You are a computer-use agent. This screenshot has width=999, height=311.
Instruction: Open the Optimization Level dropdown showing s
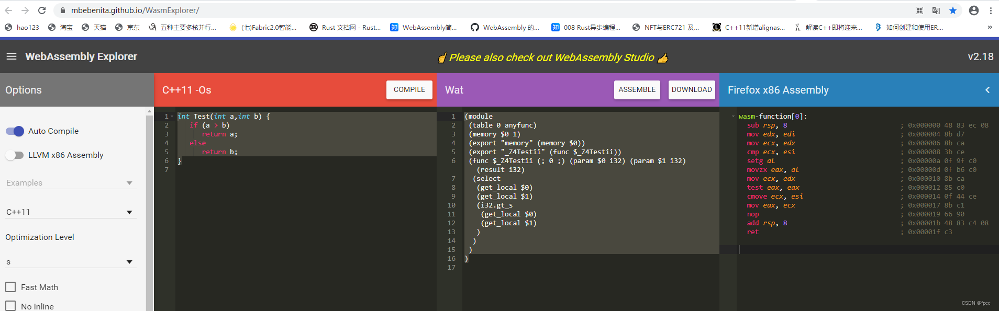tap(71, 261)
